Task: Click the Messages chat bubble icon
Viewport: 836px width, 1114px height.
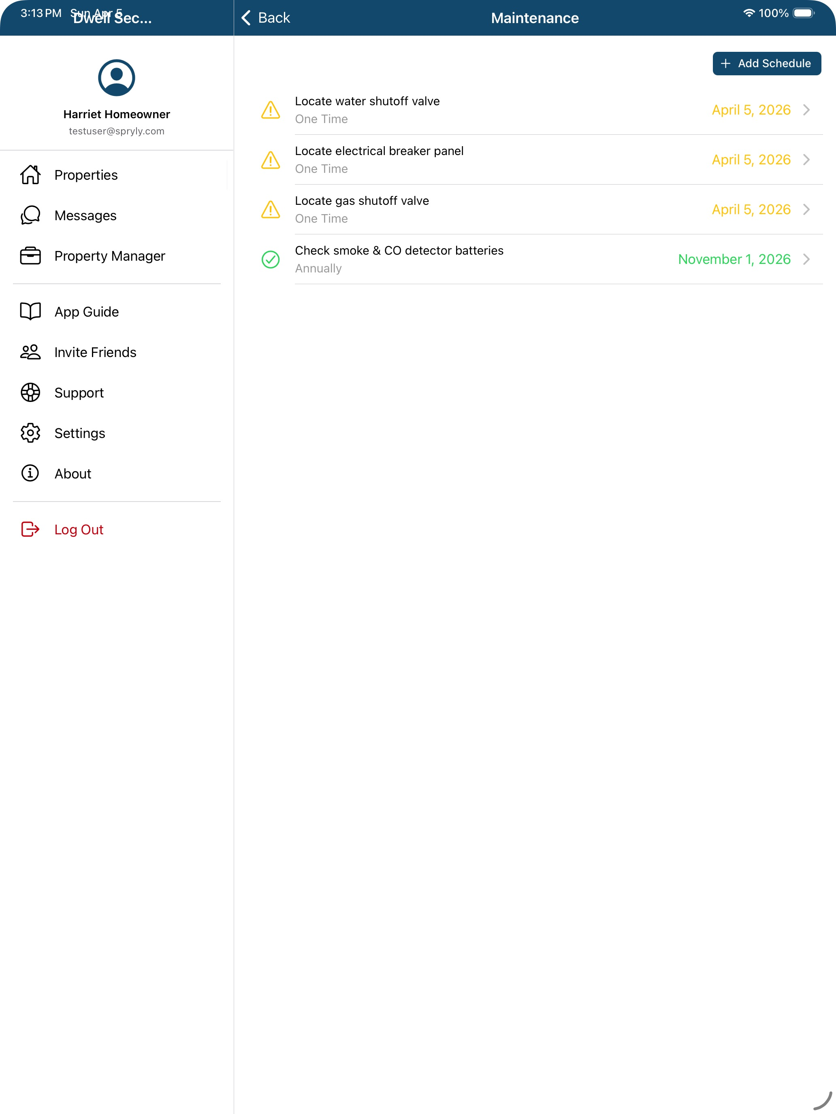Action: point(30,215)
